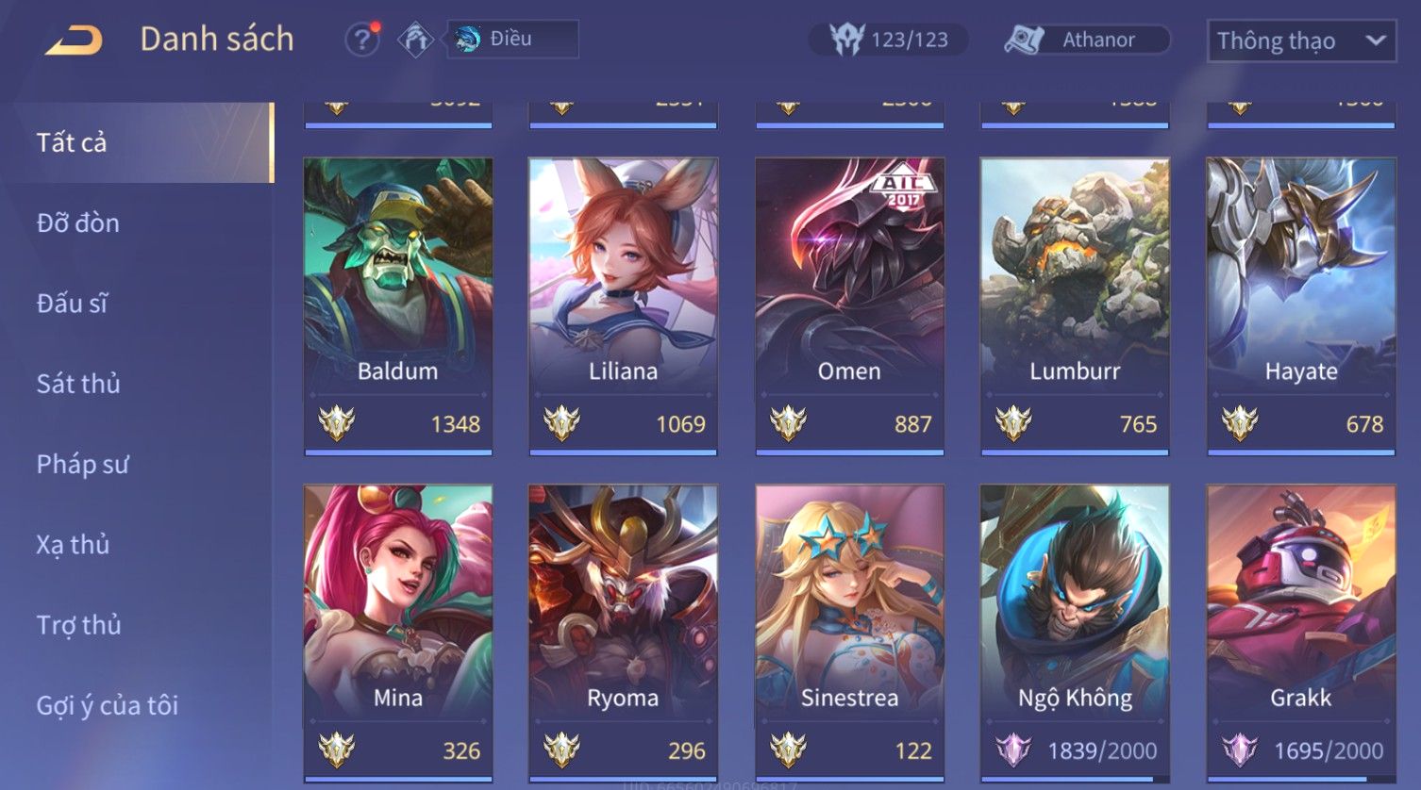
Task: Click Ngộ Không's purple mastery badge
Action: [x=1013, y=750]
